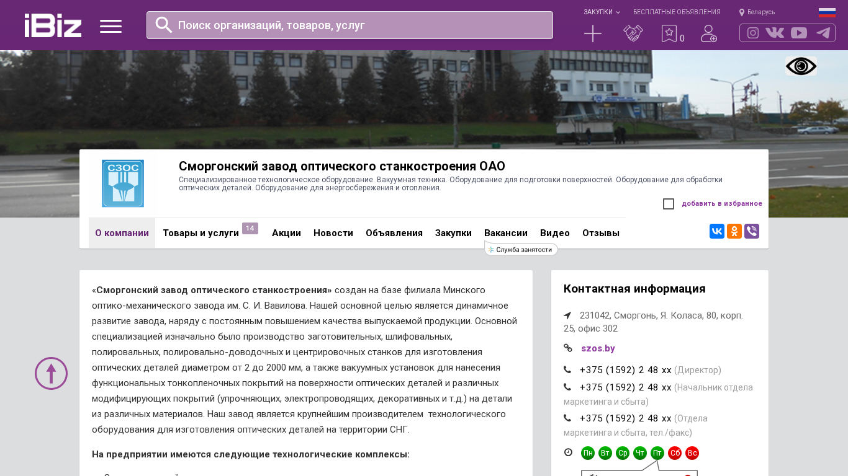Open the Instagram icon in header
The width and height of the screenshot is (848, 476).
coord(753,33)
